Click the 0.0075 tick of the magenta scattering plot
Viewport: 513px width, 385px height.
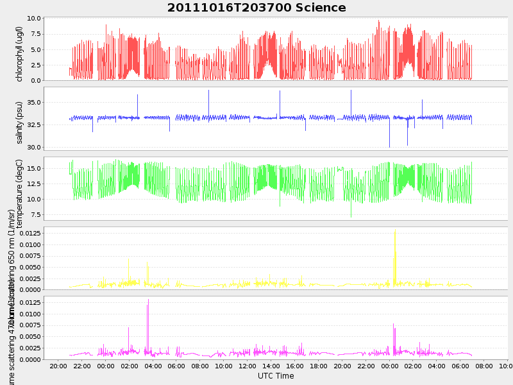point(30,325)
